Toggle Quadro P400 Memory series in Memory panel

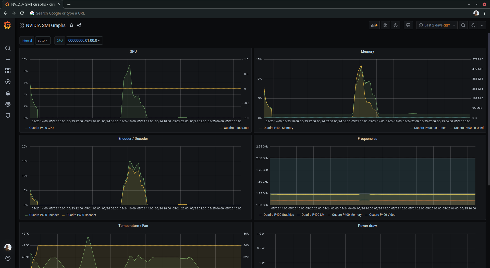[278, 128]
